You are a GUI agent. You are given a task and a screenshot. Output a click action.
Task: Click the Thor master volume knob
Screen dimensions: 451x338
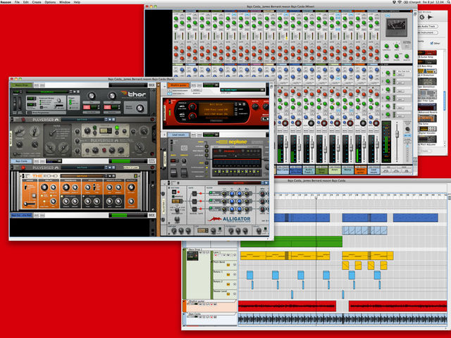(x=140, y=108)
